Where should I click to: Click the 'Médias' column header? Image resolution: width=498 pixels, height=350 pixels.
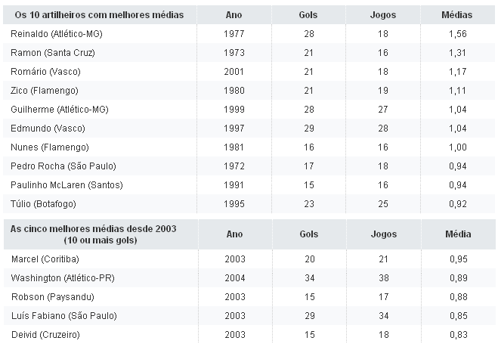click(456, 15)
